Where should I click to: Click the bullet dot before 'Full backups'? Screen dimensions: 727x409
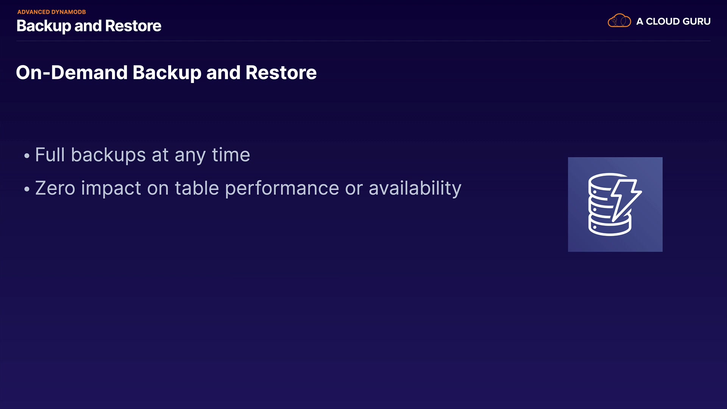[x=27, y=156]
